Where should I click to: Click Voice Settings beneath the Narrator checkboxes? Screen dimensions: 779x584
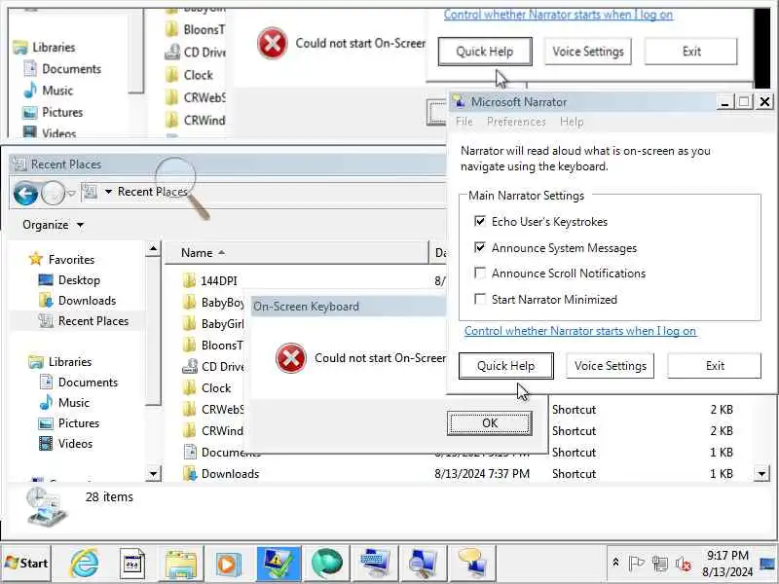click(611, 366)
